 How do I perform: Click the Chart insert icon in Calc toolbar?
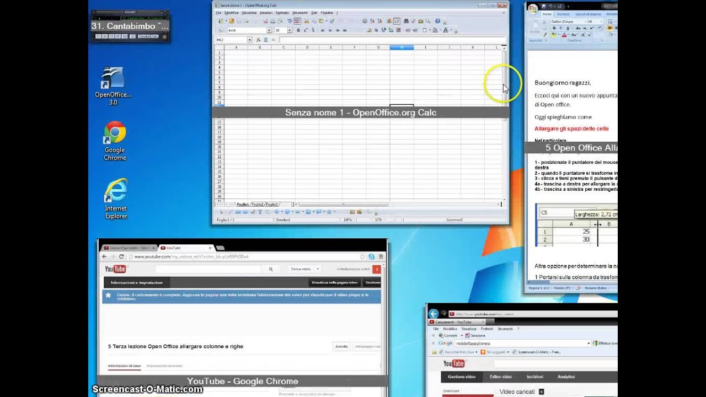click(x=389, y=21)
